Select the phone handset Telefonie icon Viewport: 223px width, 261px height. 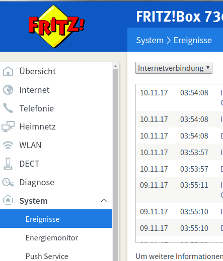pyautogui.click(x=8, y=108)
